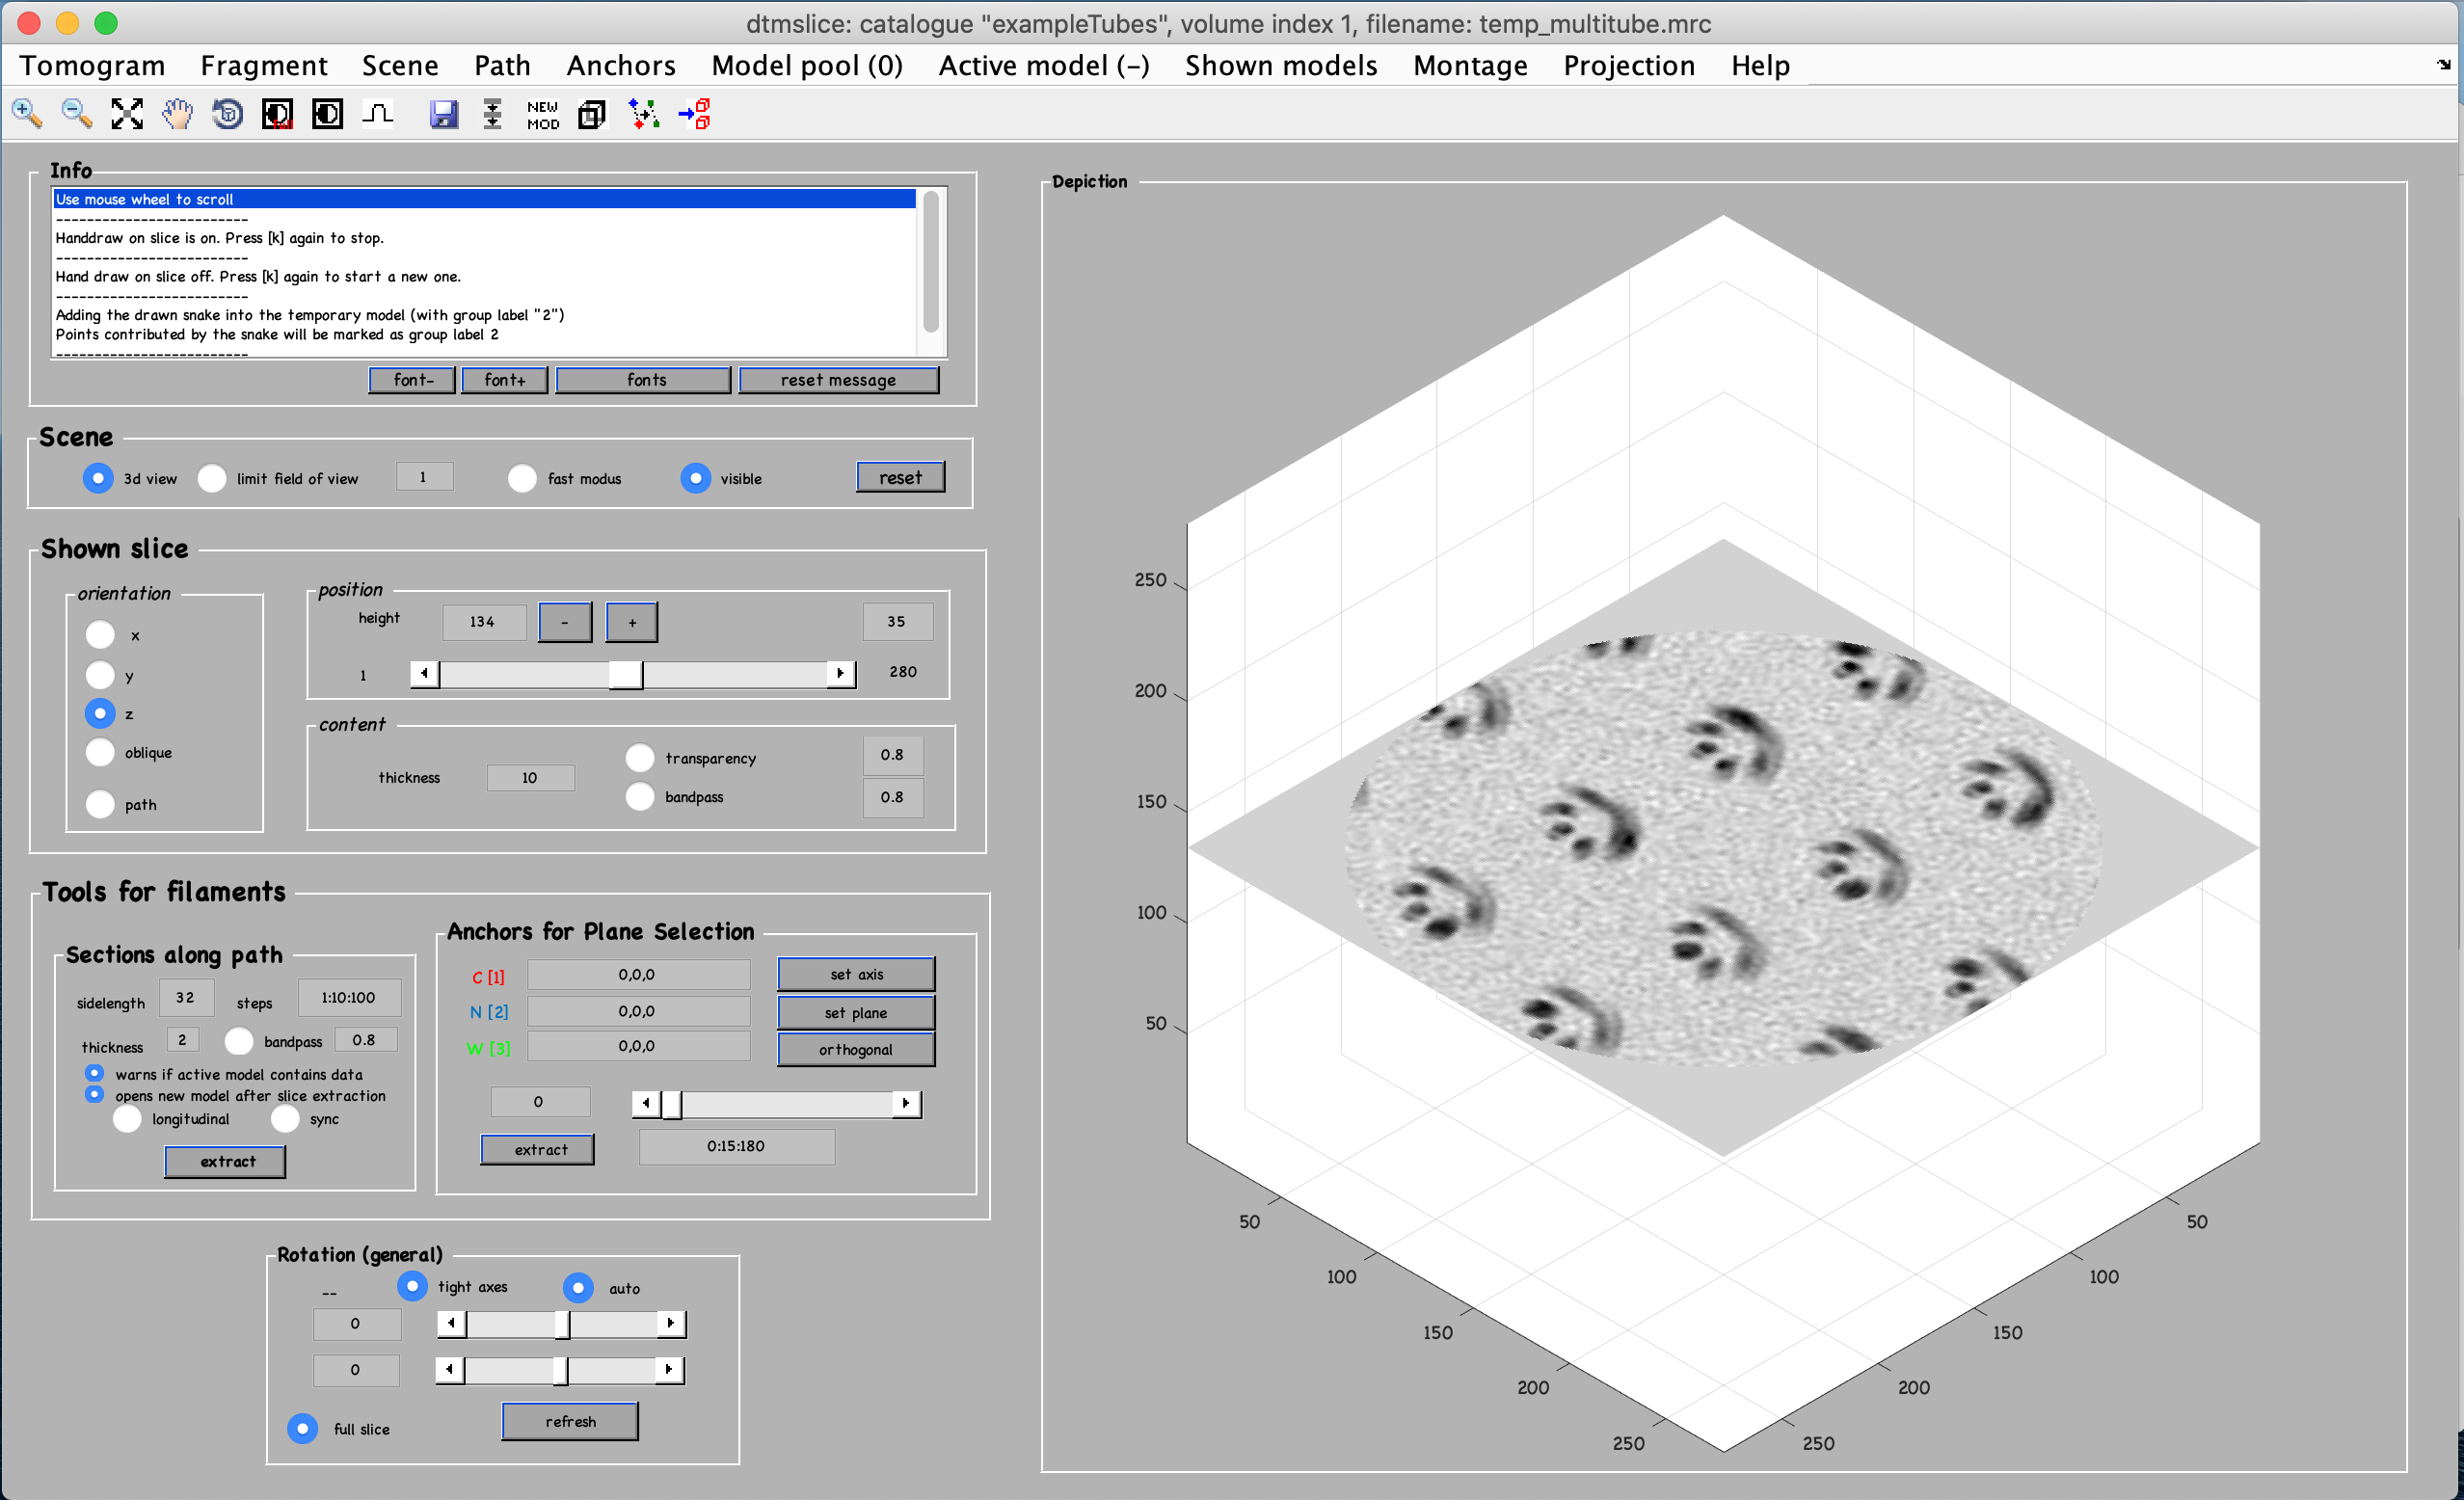The width and height of the screenshot is (2464, 1500).
Task: Click the orthogonal button
Action: point(856,1049)
